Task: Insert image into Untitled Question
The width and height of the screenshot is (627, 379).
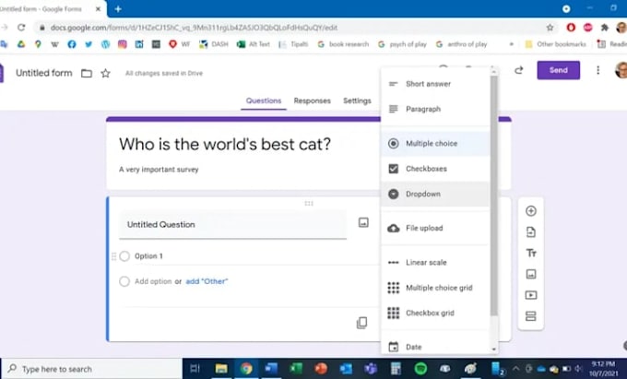Action: coord(363,223)
